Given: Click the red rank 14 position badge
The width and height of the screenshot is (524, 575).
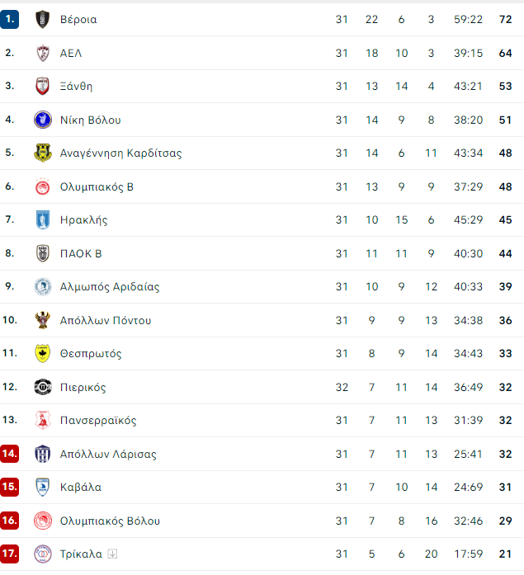Looking at the screenshot, I should [10, 454].
